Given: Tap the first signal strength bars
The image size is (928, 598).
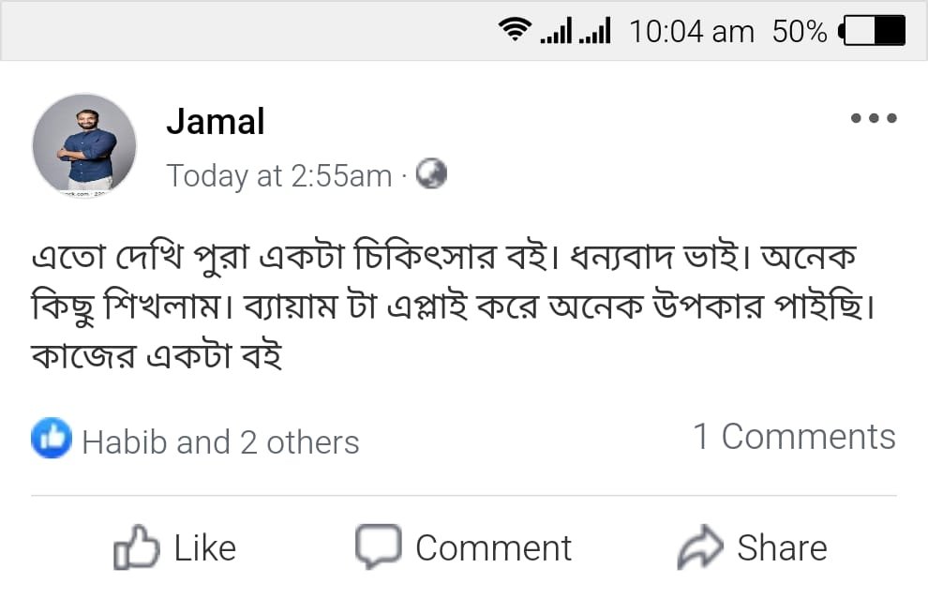Looking at the screenshot, I should pyautogui.click(x=556, y=32).
